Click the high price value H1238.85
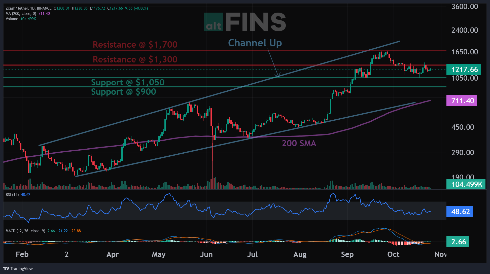 tap(80, 8)
